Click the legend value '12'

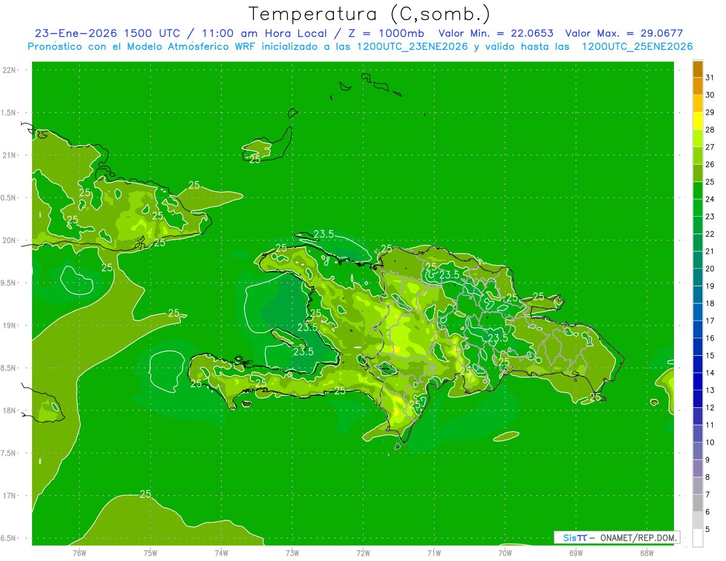click(710, 408)
